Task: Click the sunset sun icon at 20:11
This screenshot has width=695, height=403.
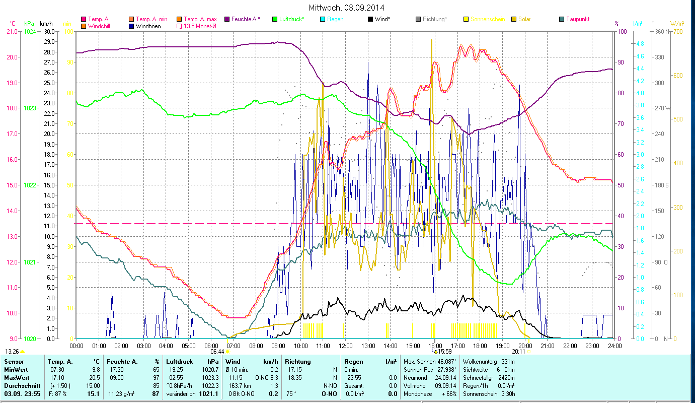Action: (x=528, y=352)
